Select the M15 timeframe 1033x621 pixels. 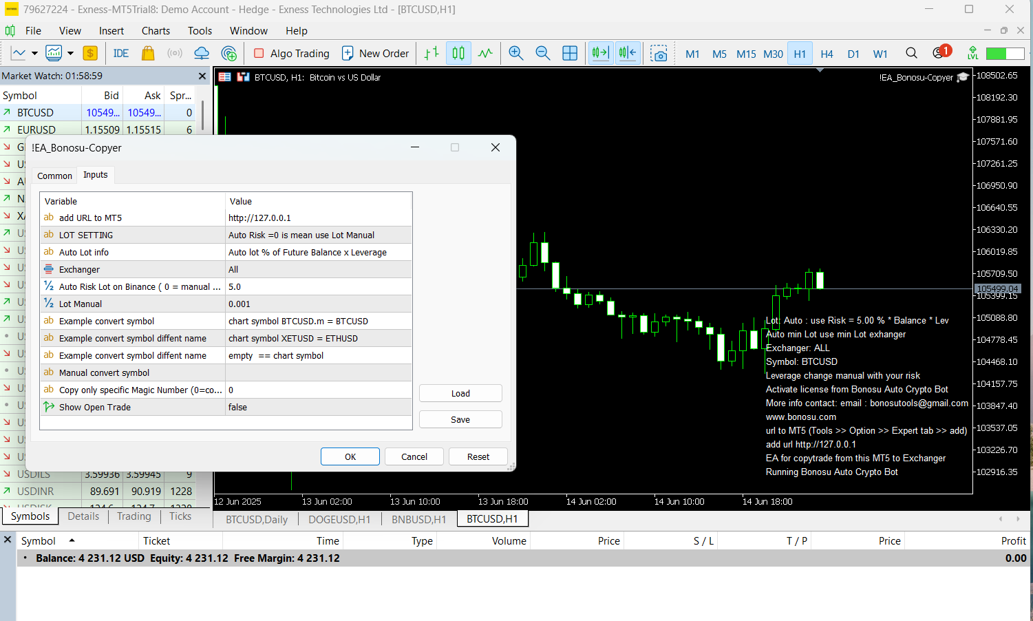point(746,54)
